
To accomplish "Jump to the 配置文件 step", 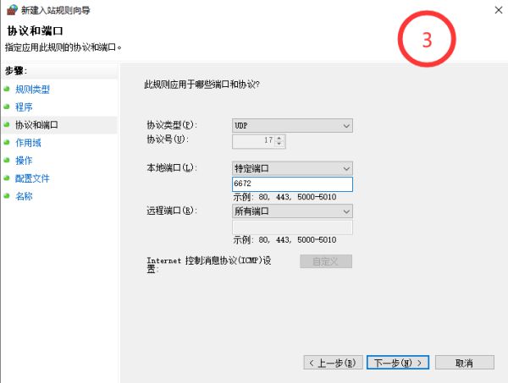I will pos(32,178).
